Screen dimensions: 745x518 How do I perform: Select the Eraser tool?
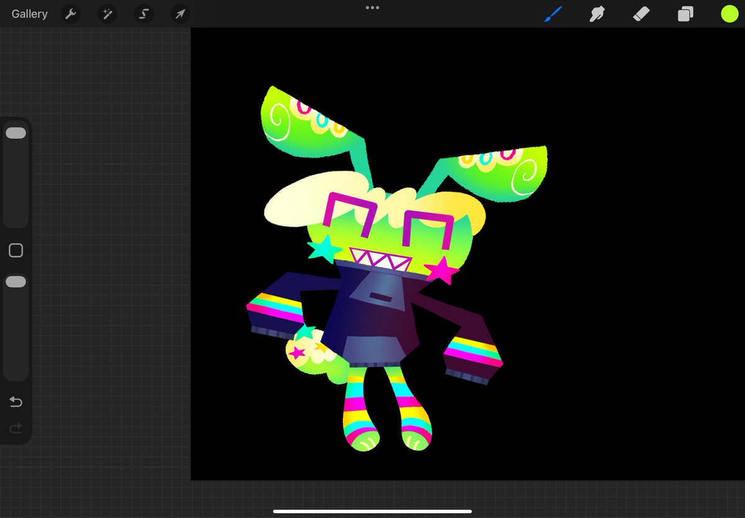click(641, 14)
